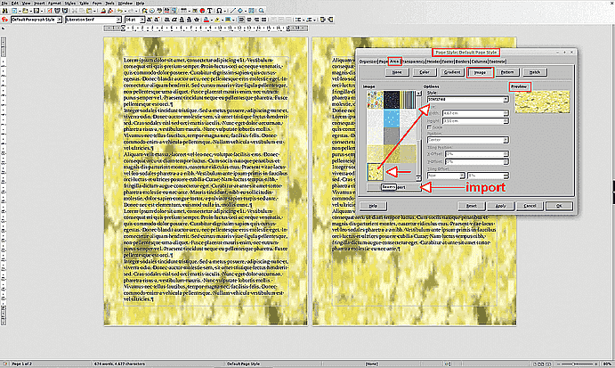615x368 pixels.
Task: Click OK to confirm page style
Action: tap(559, 206)
